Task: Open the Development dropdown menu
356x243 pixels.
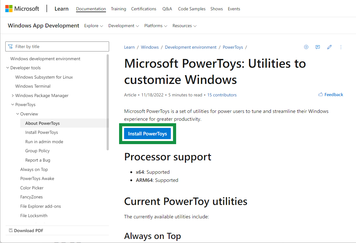Action: (x=123, y=26)
